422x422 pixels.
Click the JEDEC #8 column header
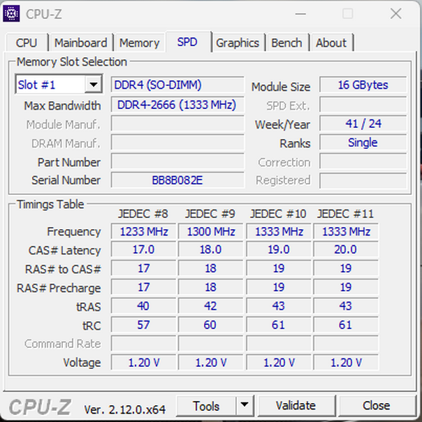143,214
